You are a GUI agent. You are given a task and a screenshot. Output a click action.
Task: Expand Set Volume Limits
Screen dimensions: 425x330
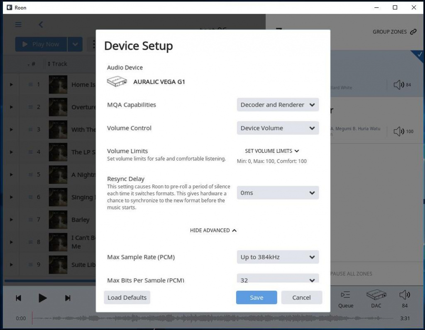(x=272, y=151)
